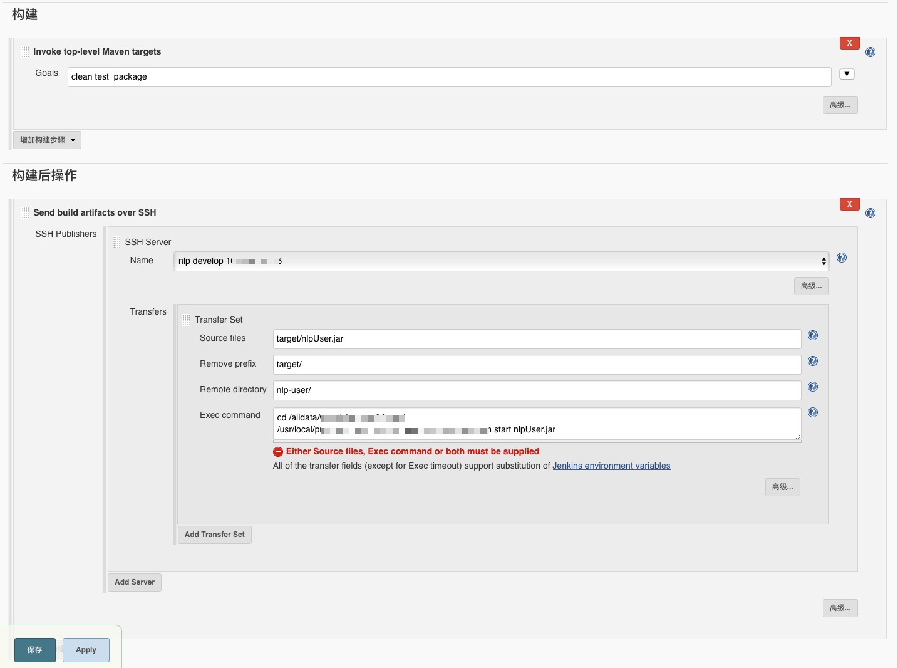Click help icon for Send build artifacts over SSH
898x668 pixels.
[870, 213]
